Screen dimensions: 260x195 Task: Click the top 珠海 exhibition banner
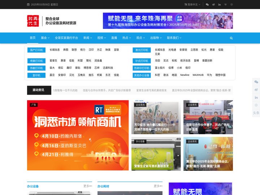tap(168, 21)
